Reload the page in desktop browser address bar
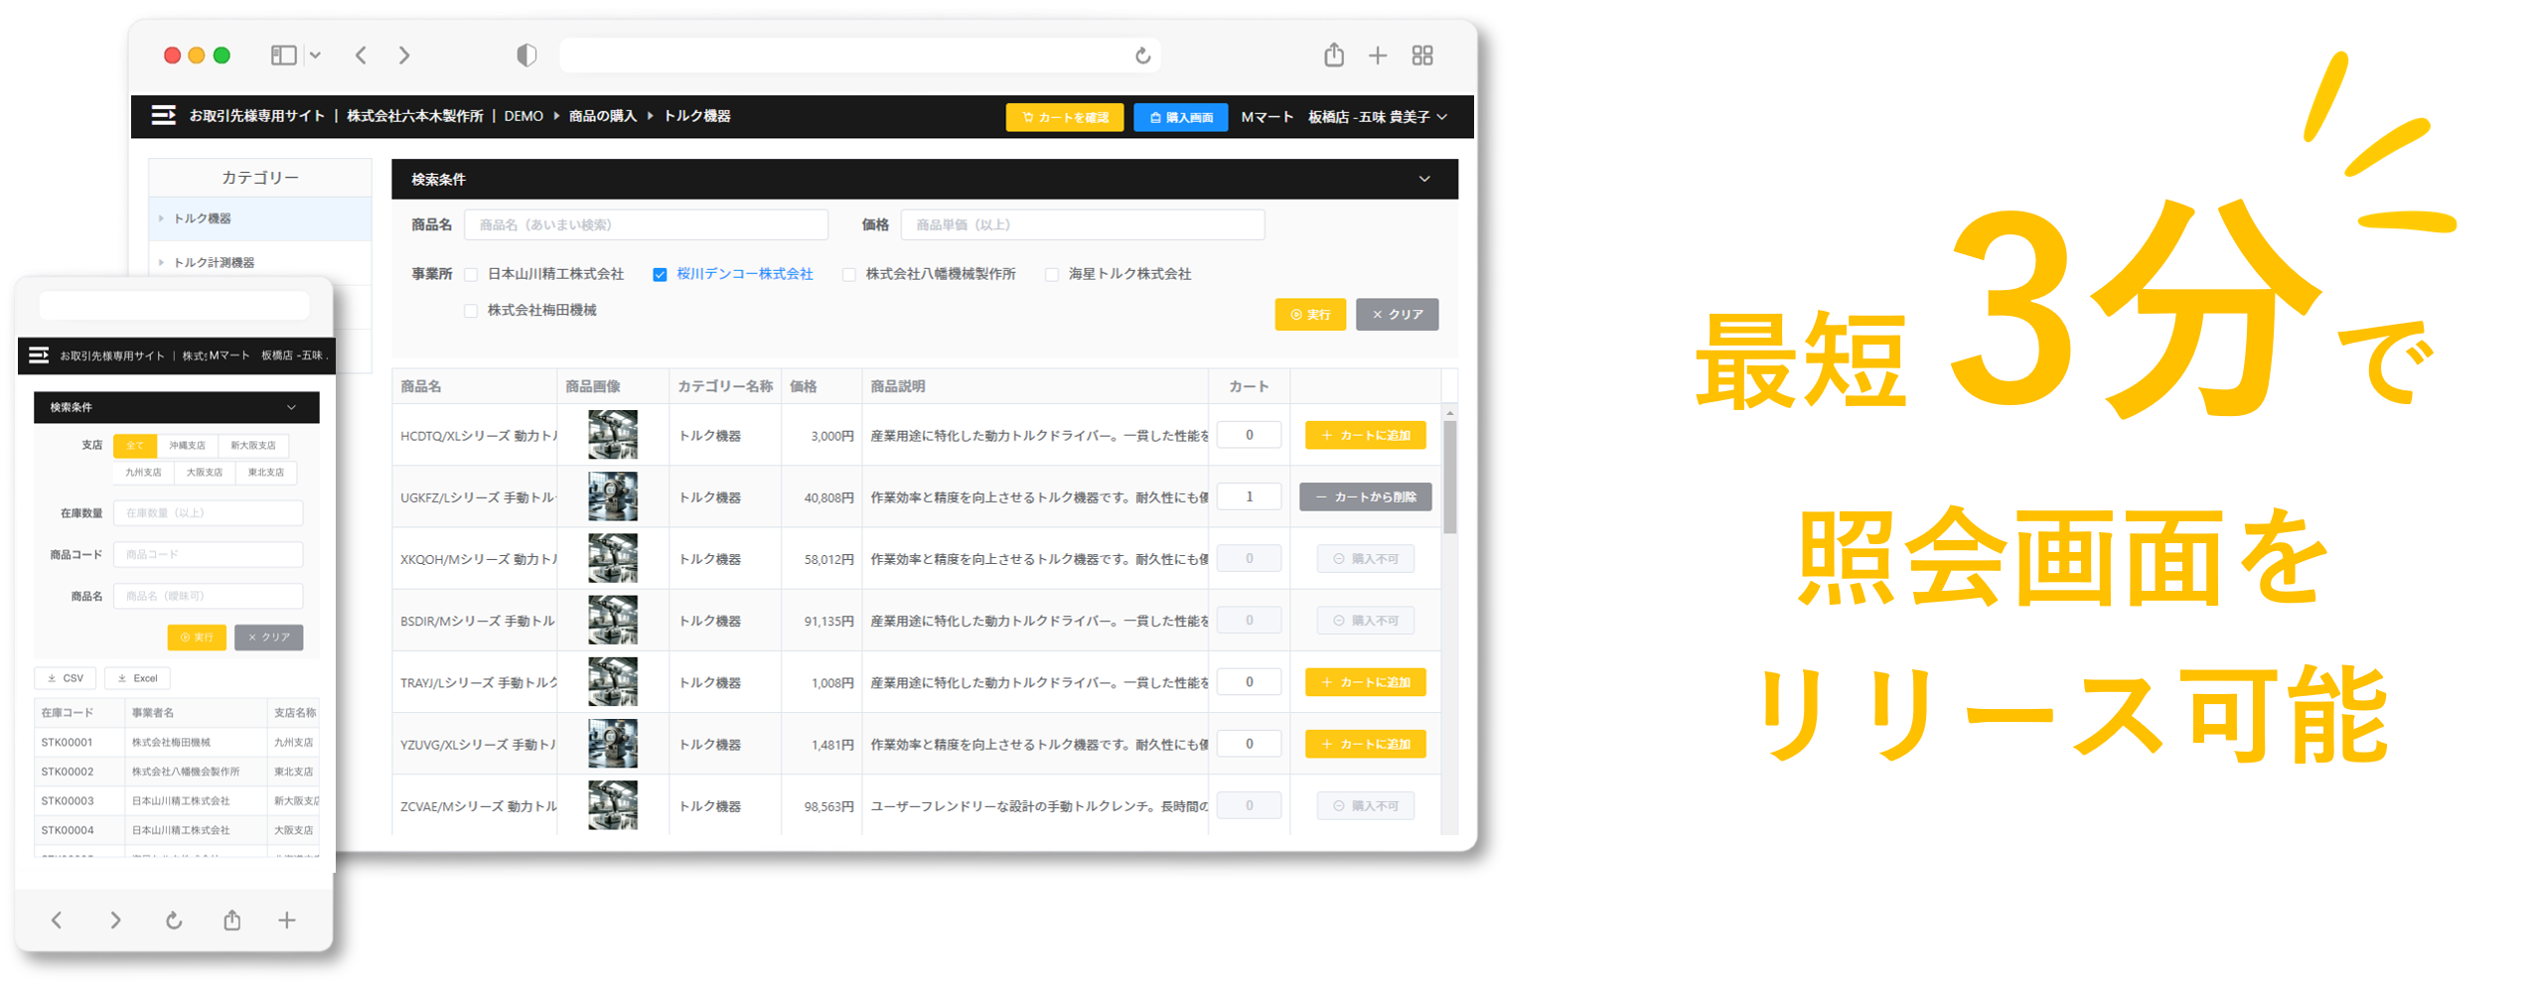Viewport: 2532px width, 989px height. [x=1142, y=56]
